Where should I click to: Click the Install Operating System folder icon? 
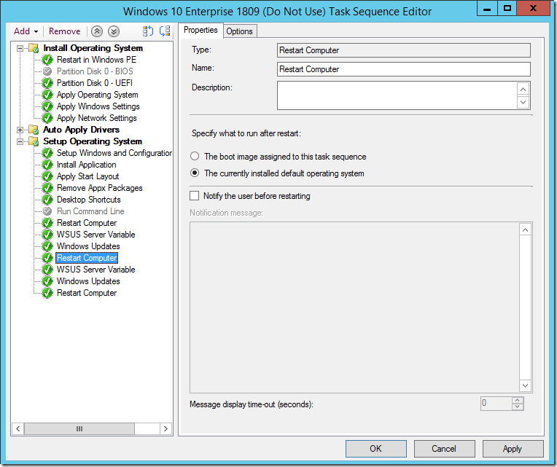(x=34, y=48)
